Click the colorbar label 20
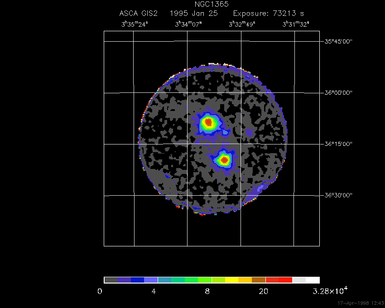The height and width of the screenshot is (308, 385). coord(264,292)
